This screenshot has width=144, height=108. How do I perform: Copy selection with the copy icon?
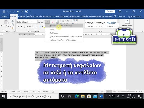(x=13, y=24)
